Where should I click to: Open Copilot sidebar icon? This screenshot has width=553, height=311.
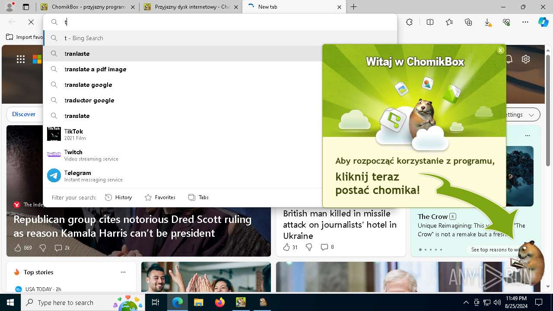[543, 22]
